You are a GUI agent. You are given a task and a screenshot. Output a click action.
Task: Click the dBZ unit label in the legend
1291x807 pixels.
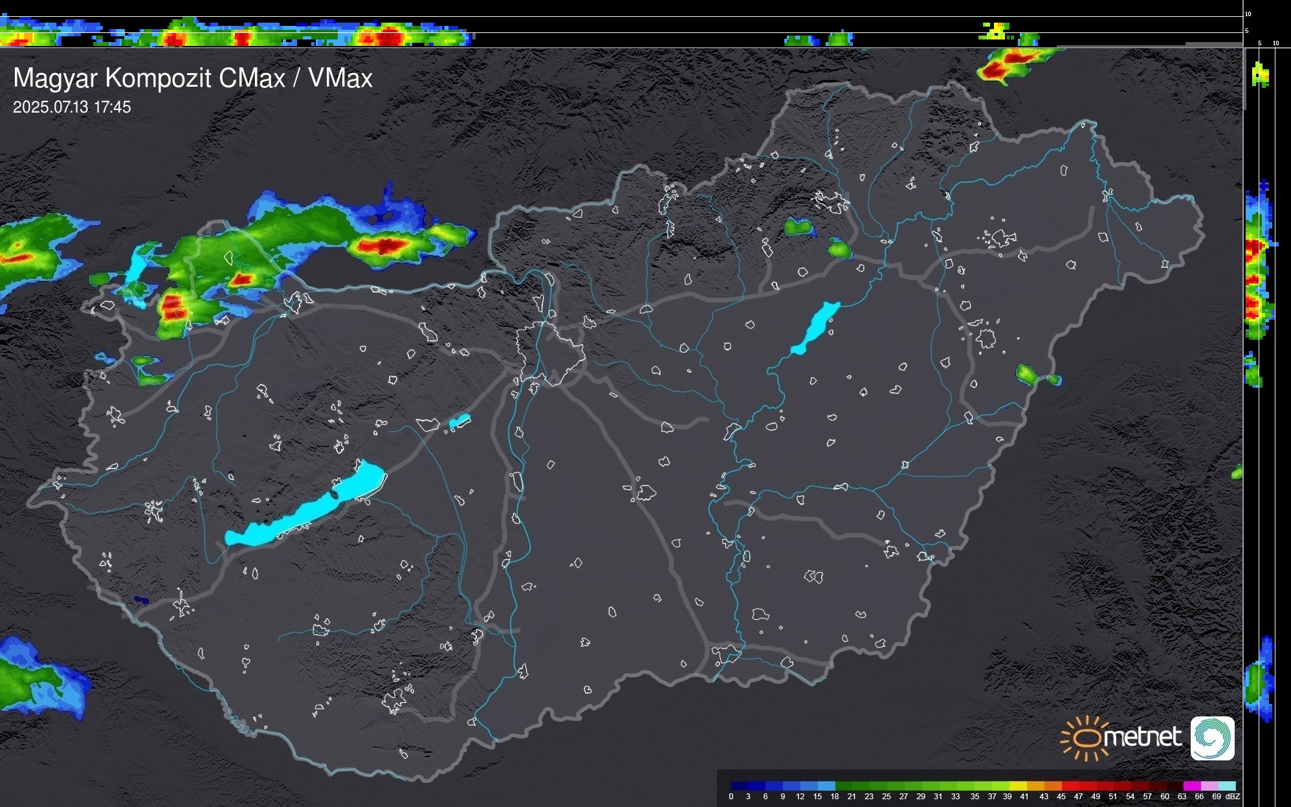tap(1232, 797)
